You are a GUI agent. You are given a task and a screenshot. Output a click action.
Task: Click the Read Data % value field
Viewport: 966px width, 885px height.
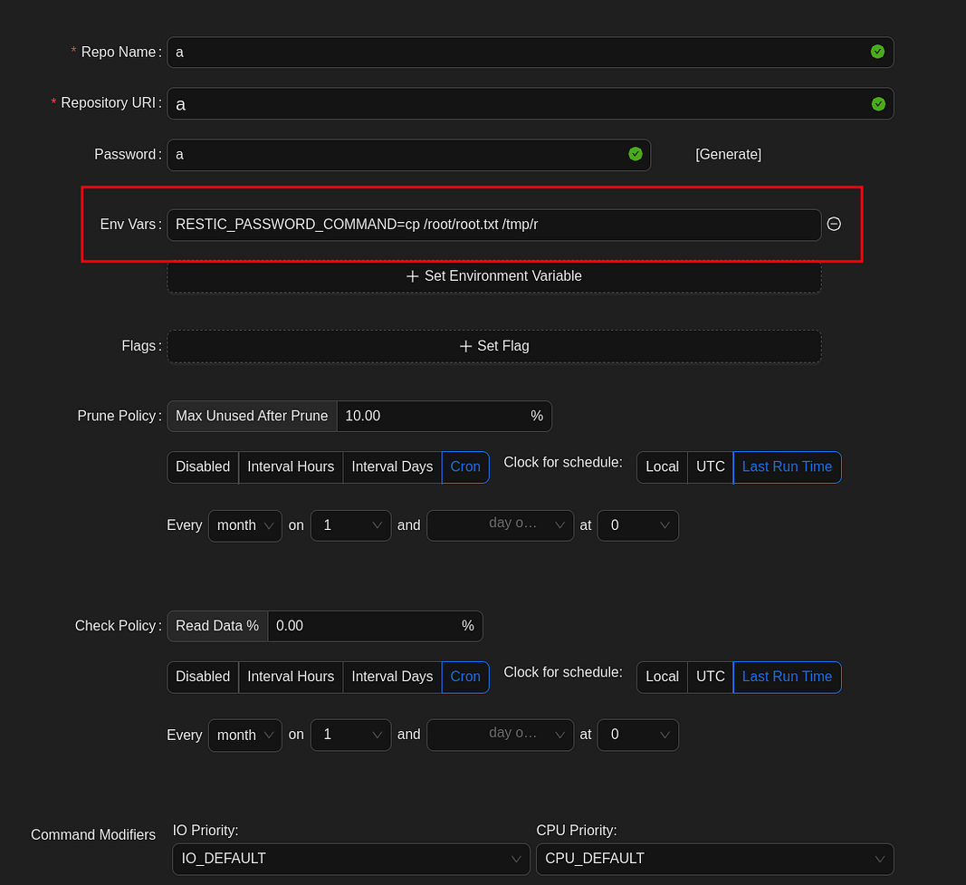click(375, 626)
